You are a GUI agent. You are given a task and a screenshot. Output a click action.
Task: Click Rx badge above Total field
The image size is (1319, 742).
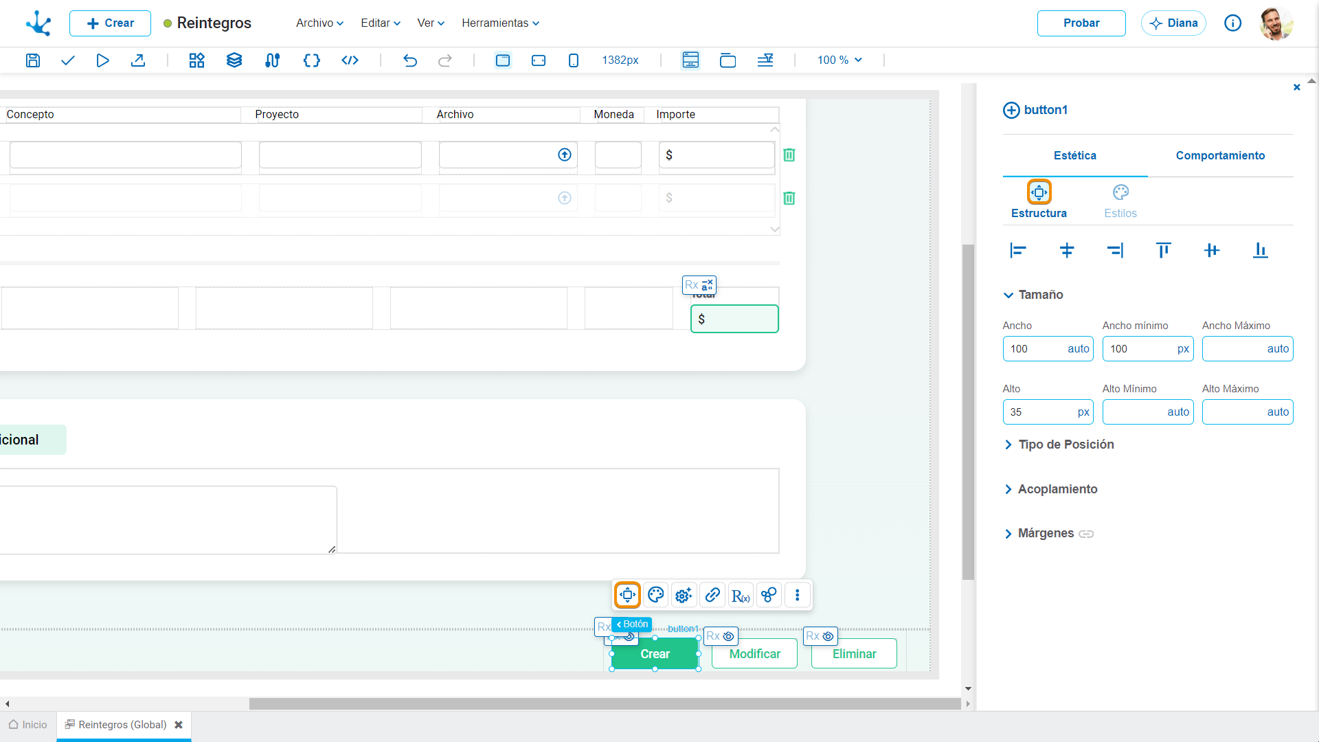click(699, 285)
